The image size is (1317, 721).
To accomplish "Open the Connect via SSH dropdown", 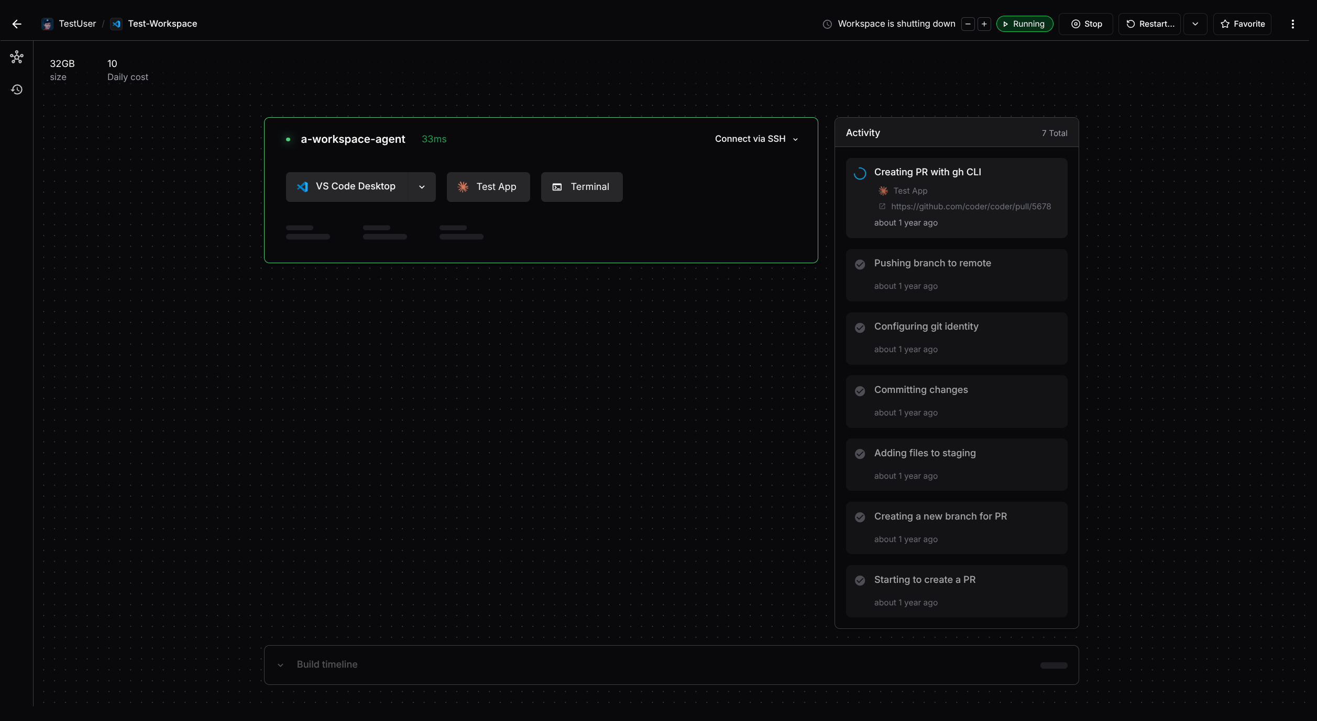I will (x=756, y=139).
